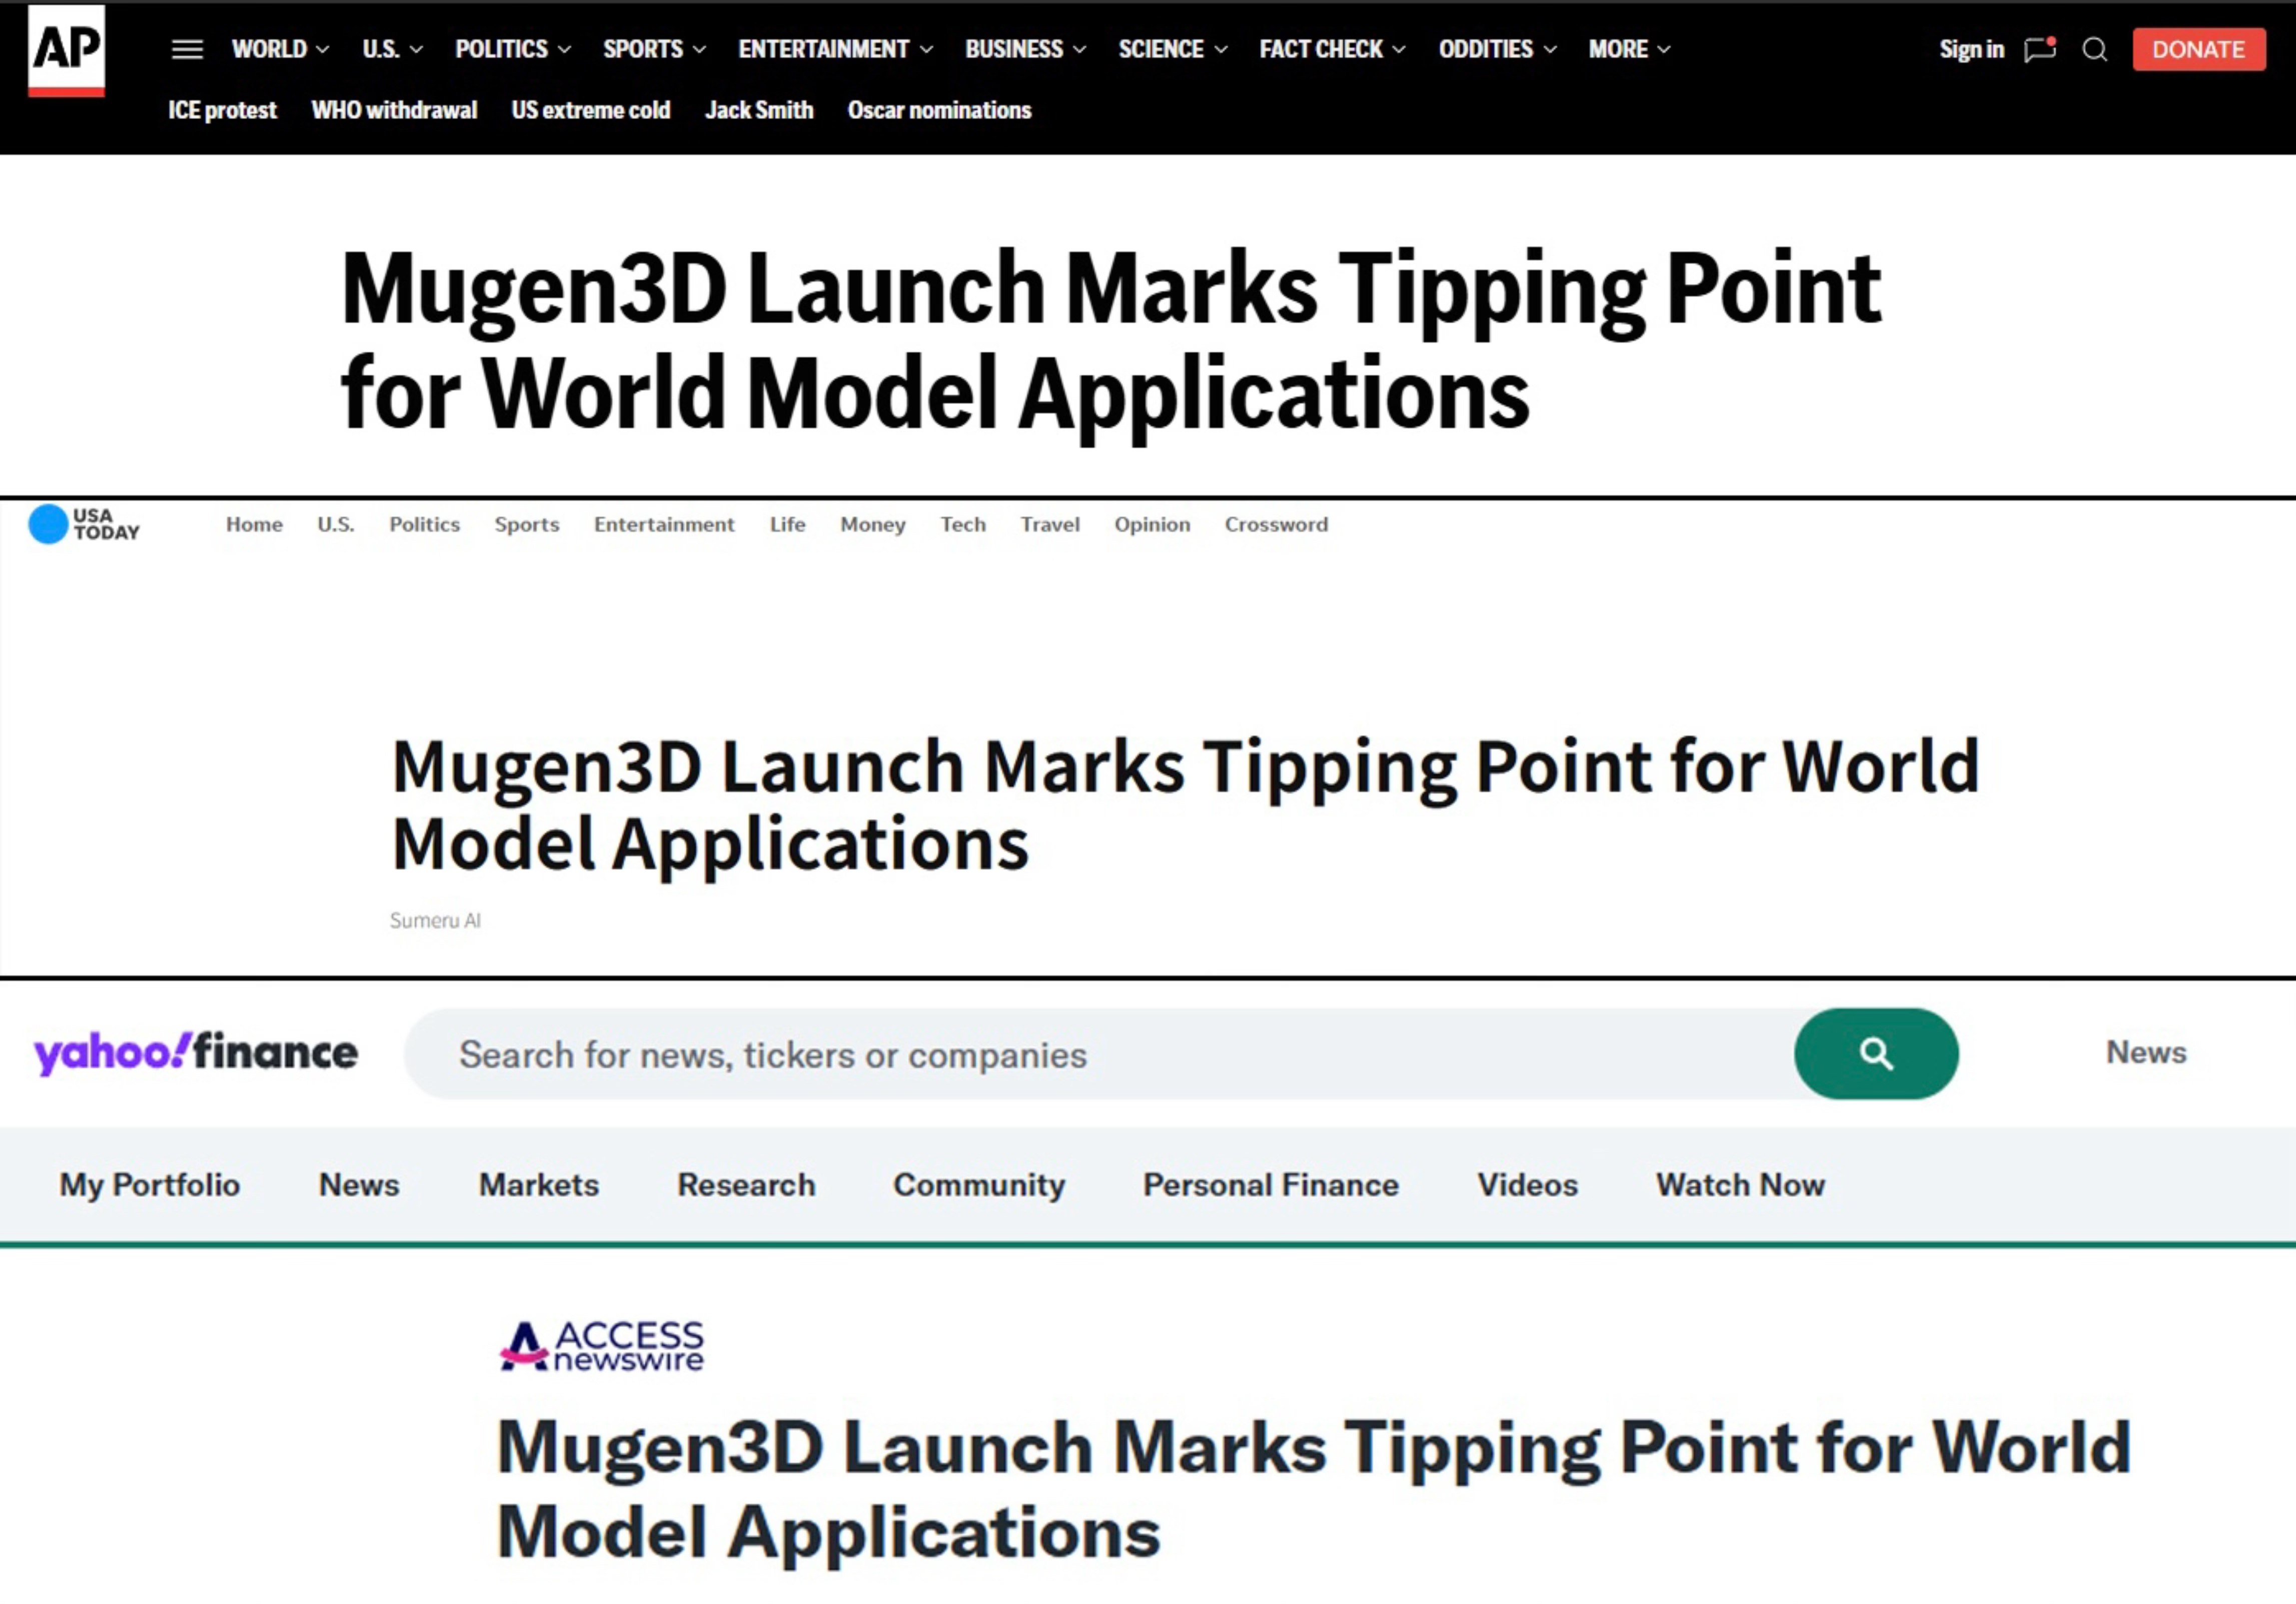The image size is (2296, 1604).
Task: Click the USA TODAY logo
Action: 84,524
